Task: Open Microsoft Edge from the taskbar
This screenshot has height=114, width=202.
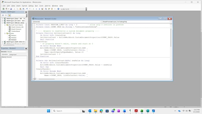Action: click(x=101, y=111)
